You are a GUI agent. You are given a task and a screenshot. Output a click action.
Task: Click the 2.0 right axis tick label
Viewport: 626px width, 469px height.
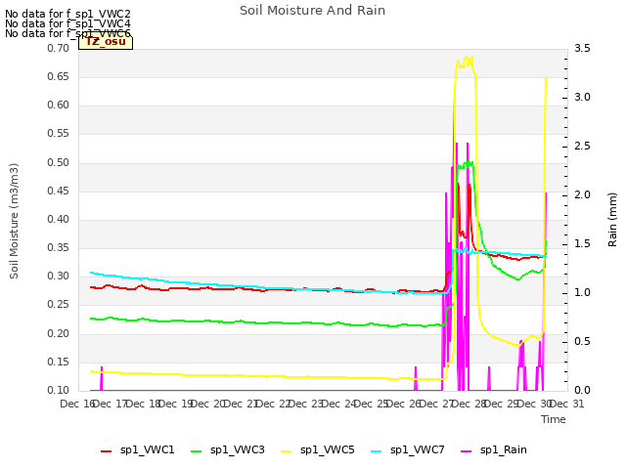tap(583, 194)
